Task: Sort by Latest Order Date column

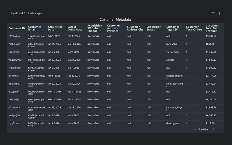Action: 75,28
